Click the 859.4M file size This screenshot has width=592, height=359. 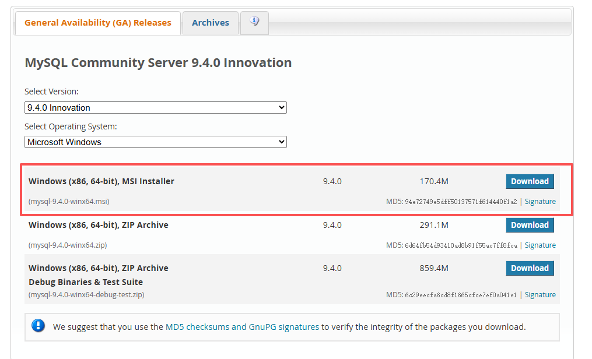pos(434,268)
